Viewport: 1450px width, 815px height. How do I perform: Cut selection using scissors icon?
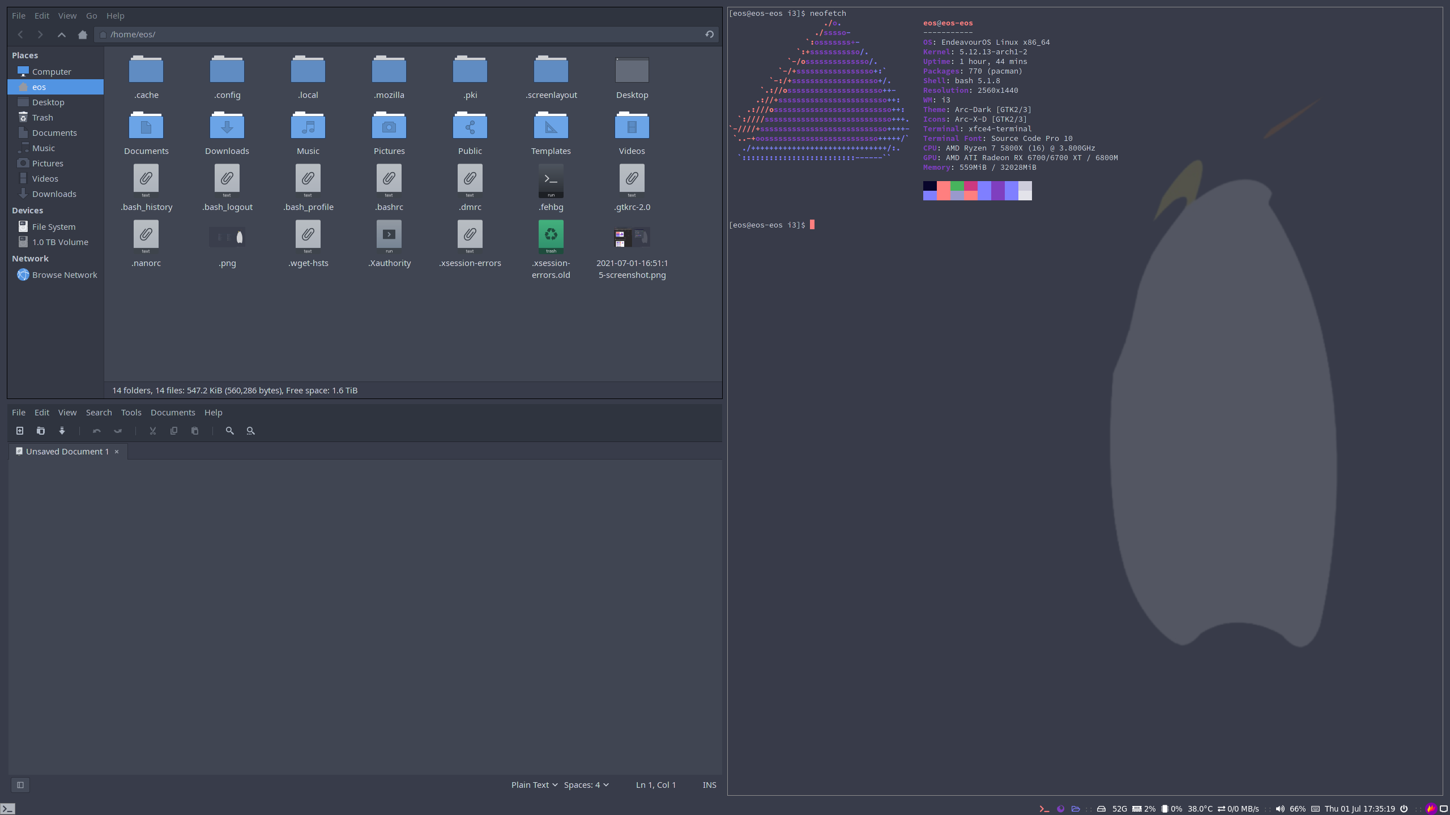[x=153, y=431]
